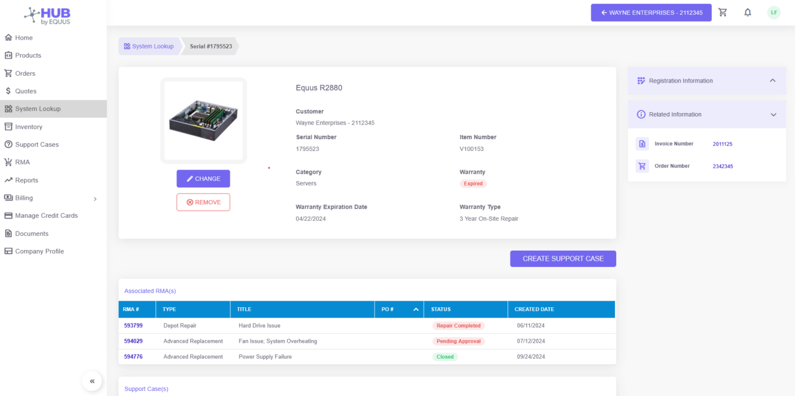
Task: Click the Hard Drive Issue title
Action: pos(260,325)
